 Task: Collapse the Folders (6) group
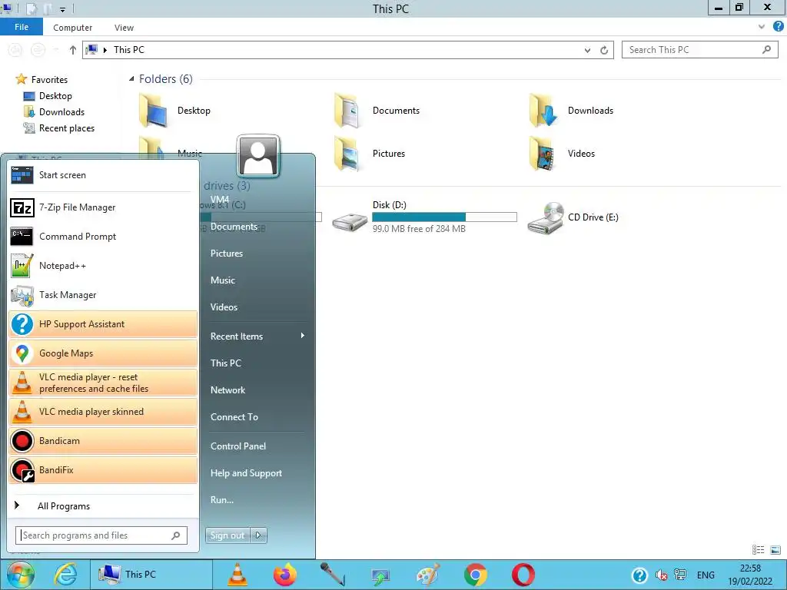[x=131, y=79]
